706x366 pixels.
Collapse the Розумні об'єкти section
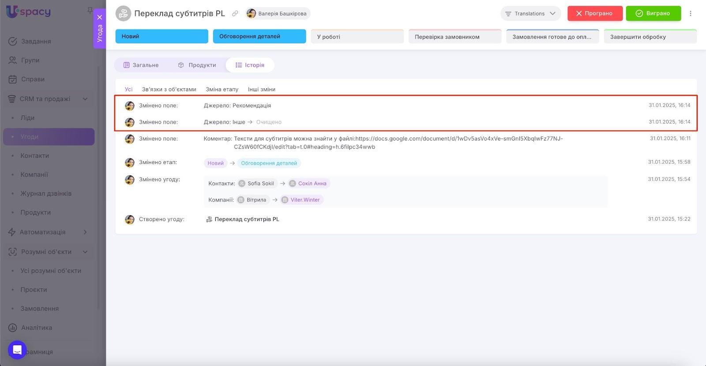pos(85,252)
